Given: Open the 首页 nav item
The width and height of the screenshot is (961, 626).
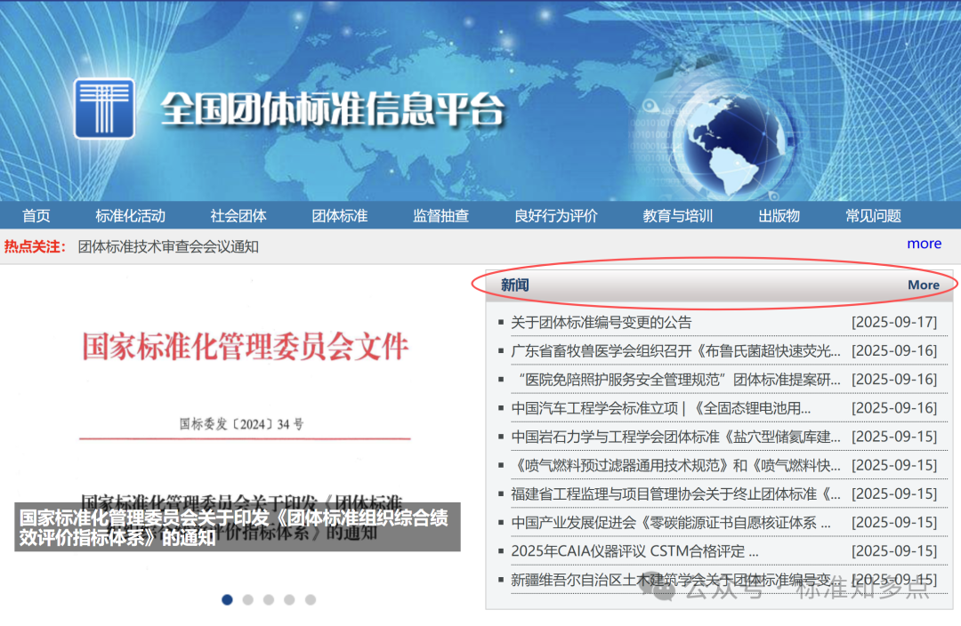Looking at the screenshot, I should tap(36, 215).
